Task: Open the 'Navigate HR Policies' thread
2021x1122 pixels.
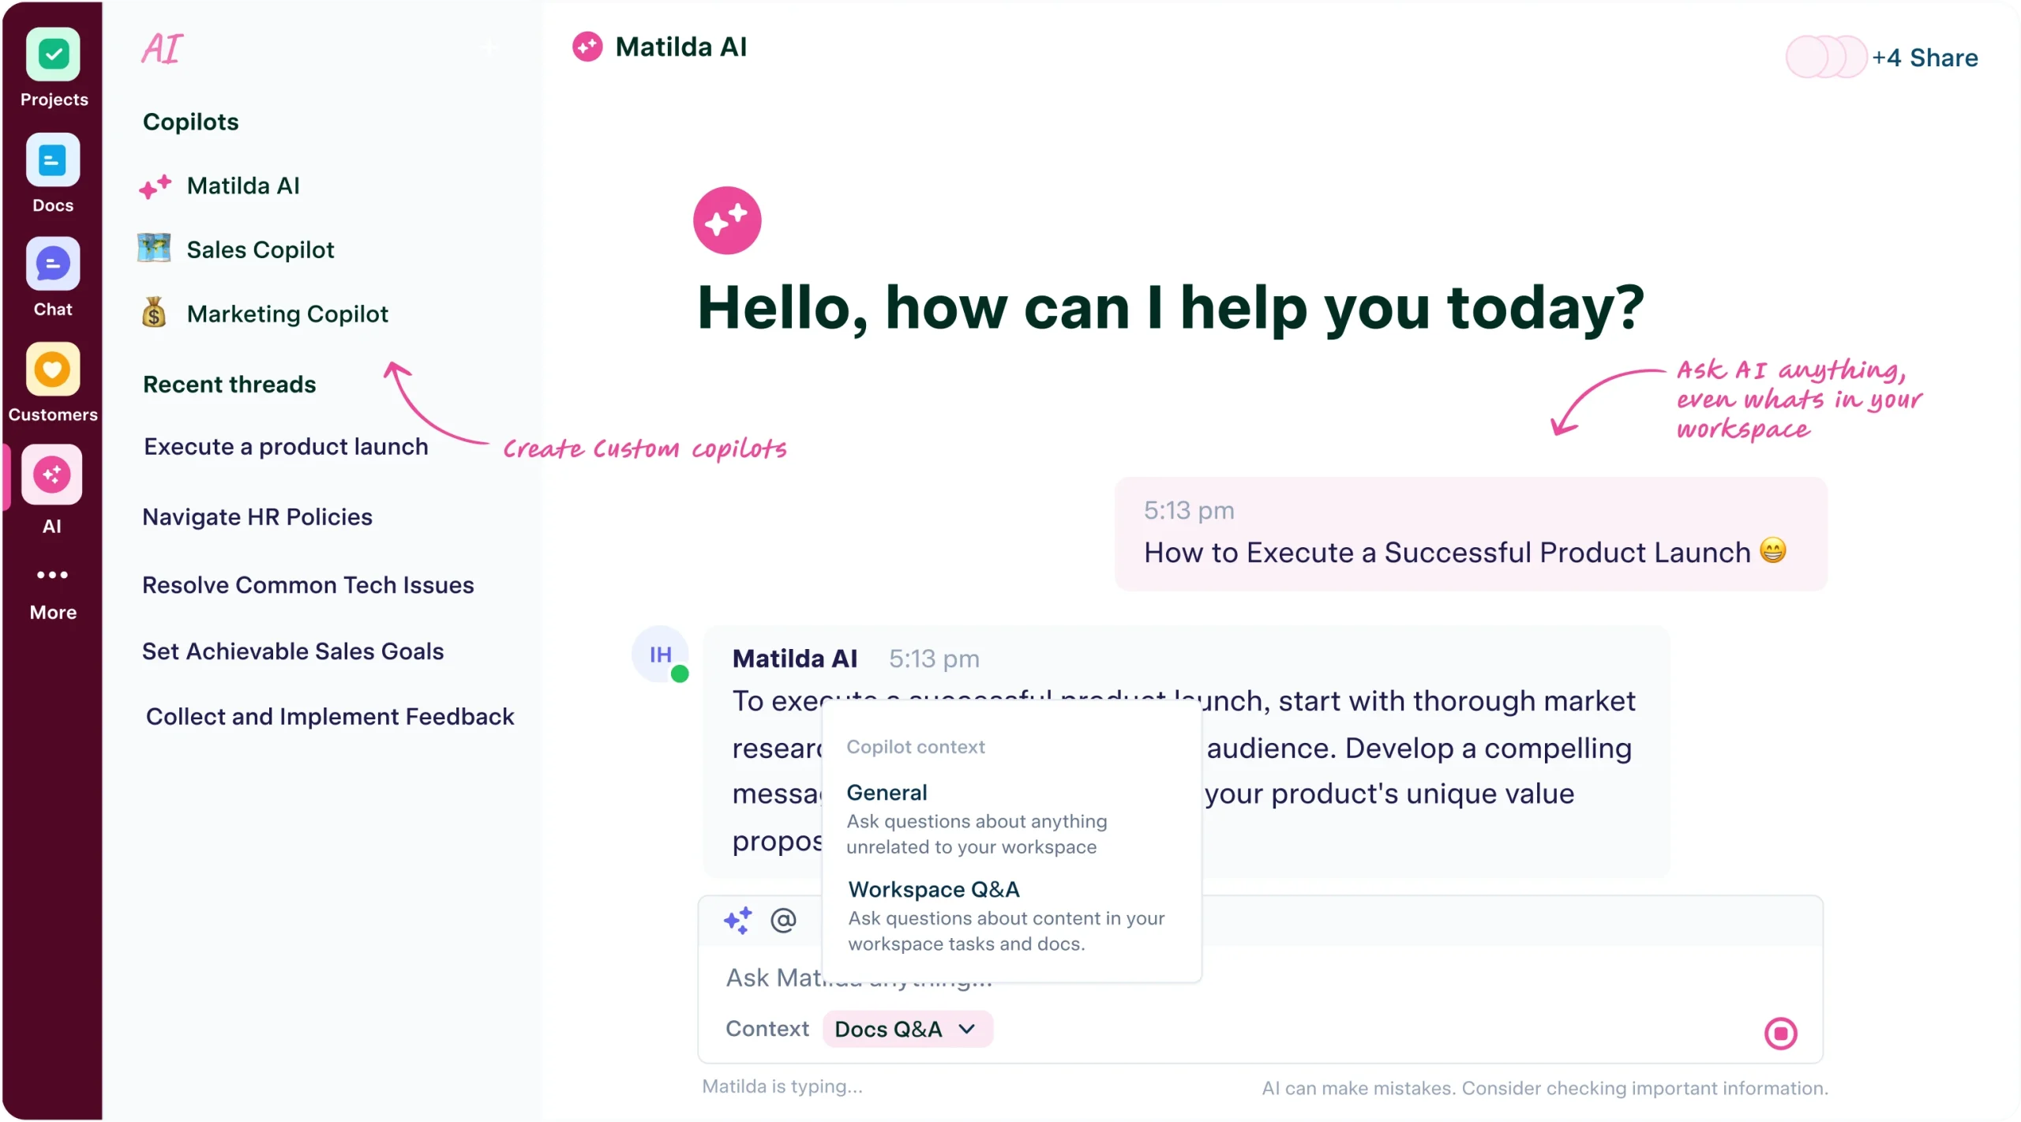Action: (257, 517)
